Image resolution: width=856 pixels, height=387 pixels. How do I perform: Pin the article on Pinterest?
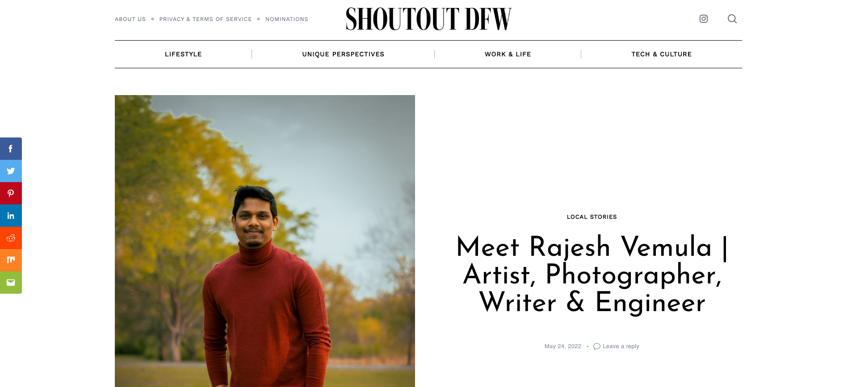[11, 193]
